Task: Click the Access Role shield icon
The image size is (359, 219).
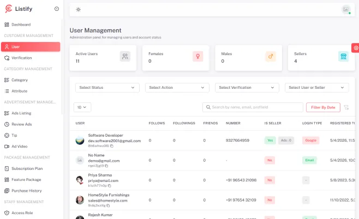Action: pyautogui.click(x=7, y=213)
